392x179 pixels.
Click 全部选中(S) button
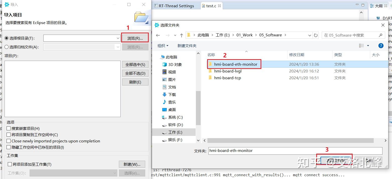point(135,64)
